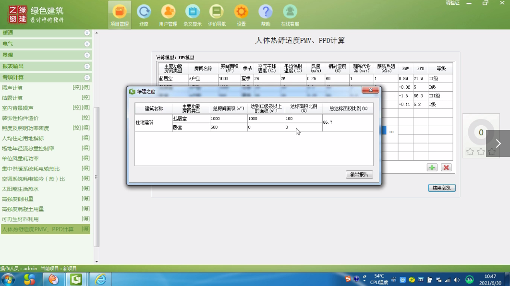510x286 pixels.
Task: Open 设置 gear settings
Action: (241, 15)
